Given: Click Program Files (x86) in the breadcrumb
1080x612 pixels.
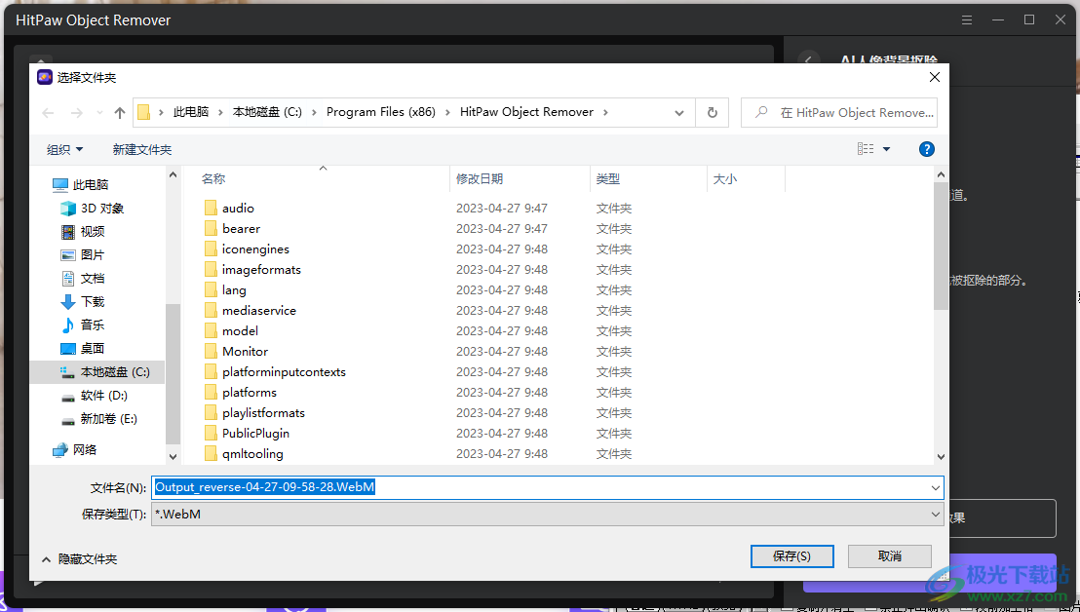Looking at the screenshot, I should (x=381, y=112).
